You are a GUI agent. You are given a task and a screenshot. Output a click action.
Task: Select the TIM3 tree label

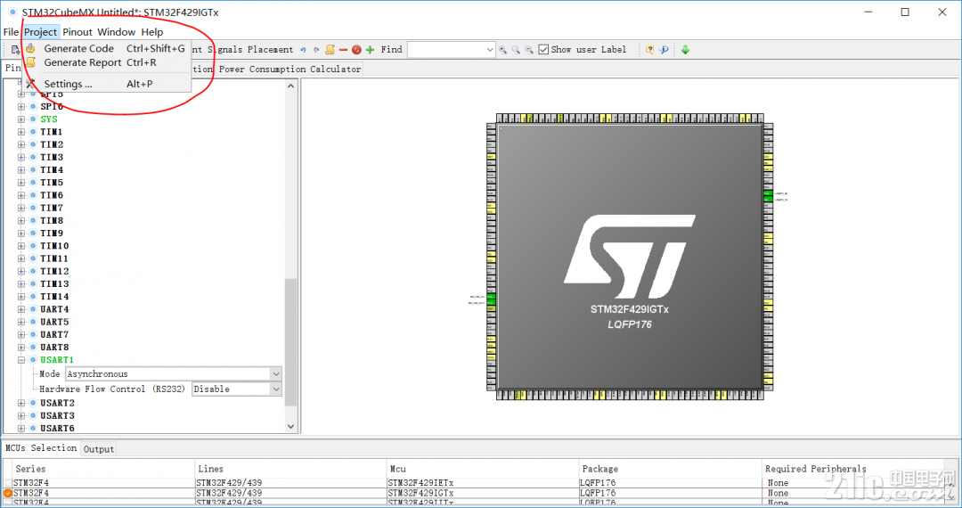[52, 157]
